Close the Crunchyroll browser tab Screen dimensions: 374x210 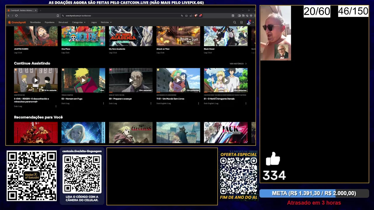point(36,10)
